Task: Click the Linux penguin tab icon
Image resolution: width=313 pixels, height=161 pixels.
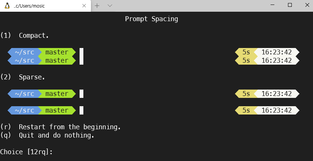Action: pos(7,6)
